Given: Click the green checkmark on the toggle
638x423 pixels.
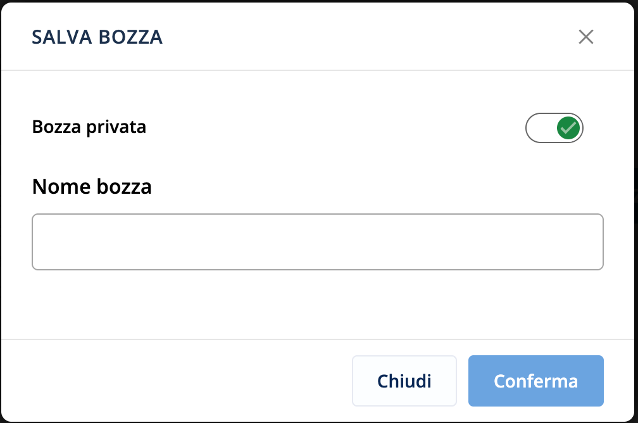Looking at the screenshot, I should tap(568, 128).
